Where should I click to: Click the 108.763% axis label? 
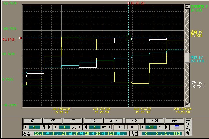coord(9,29)
